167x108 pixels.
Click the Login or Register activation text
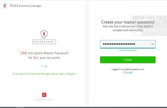(44, 74)
